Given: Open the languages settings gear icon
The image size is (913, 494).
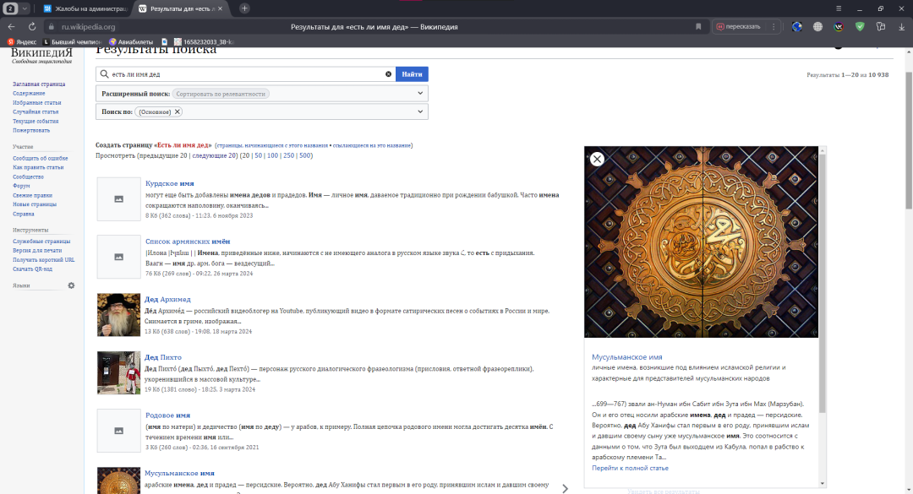Looking at the screenshot, I should [x=71, y=285].
